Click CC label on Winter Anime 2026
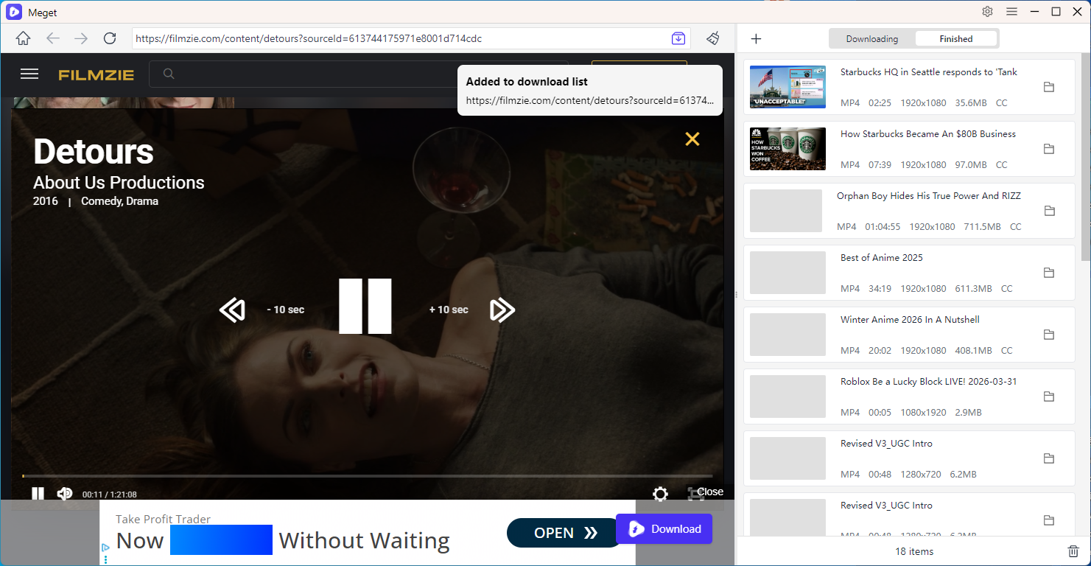 coord(1006,351)
